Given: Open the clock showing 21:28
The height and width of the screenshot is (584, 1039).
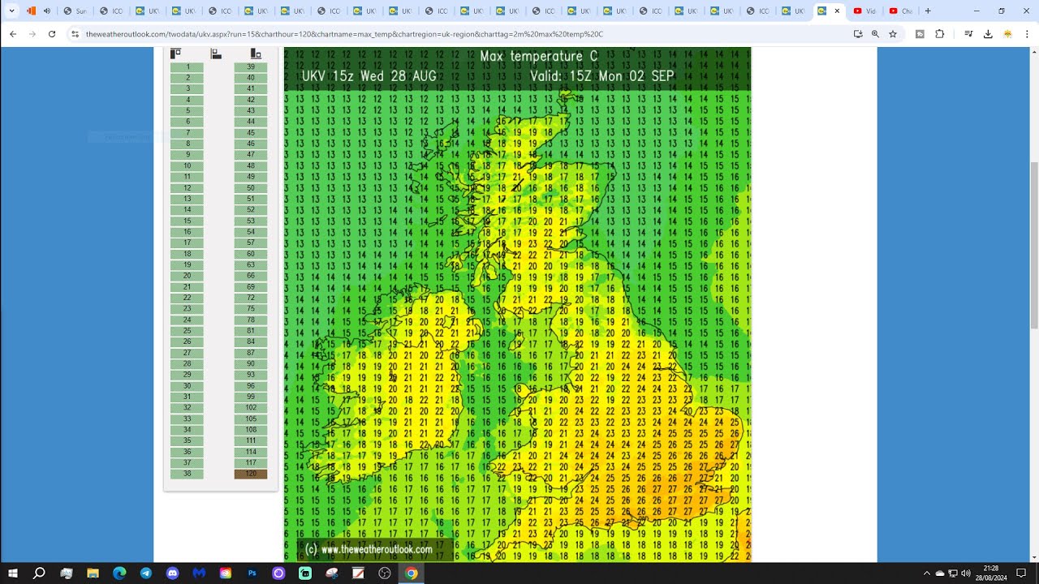Looking at the screenshot, I should click(991, 573).
